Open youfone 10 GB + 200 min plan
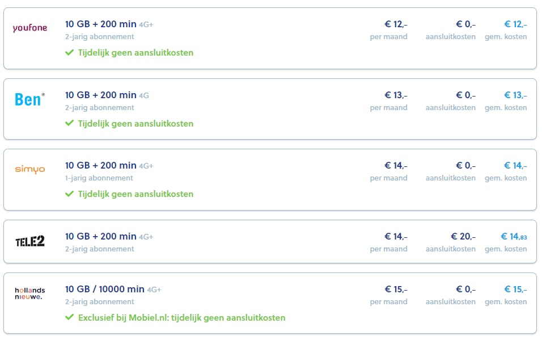The image size is (542, 340). [x=100, y=24]
